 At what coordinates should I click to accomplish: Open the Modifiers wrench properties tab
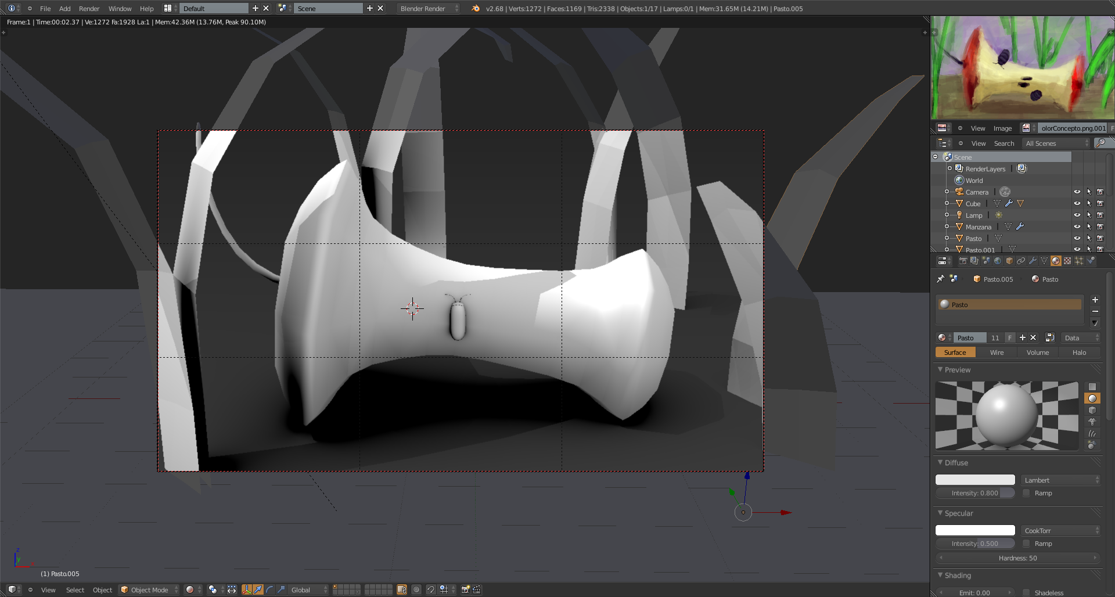click(x=1033, y=261)
